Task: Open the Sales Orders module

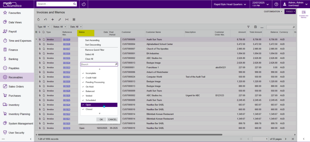Action: point(16,87)
